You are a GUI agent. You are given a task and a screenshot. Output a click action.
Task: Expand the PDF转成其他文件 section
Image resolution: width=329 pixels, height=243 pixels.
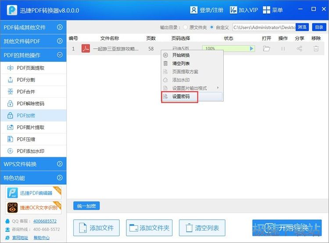(33, 27)
